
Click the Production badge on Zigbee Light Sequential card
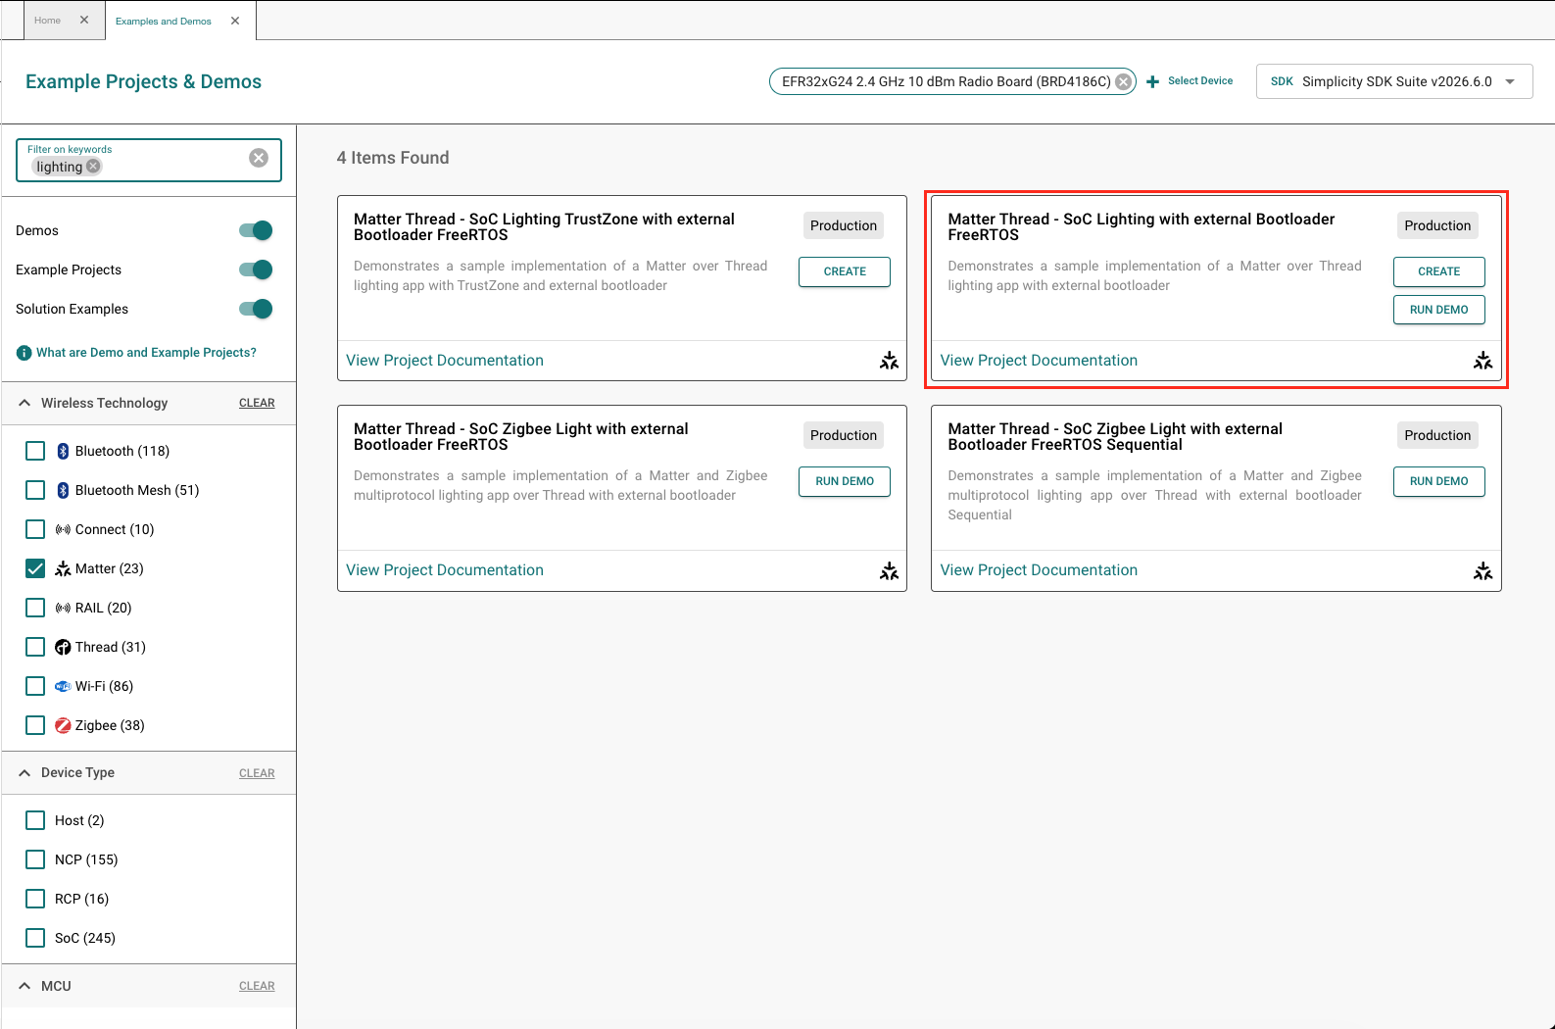[x=1437, y=435]
